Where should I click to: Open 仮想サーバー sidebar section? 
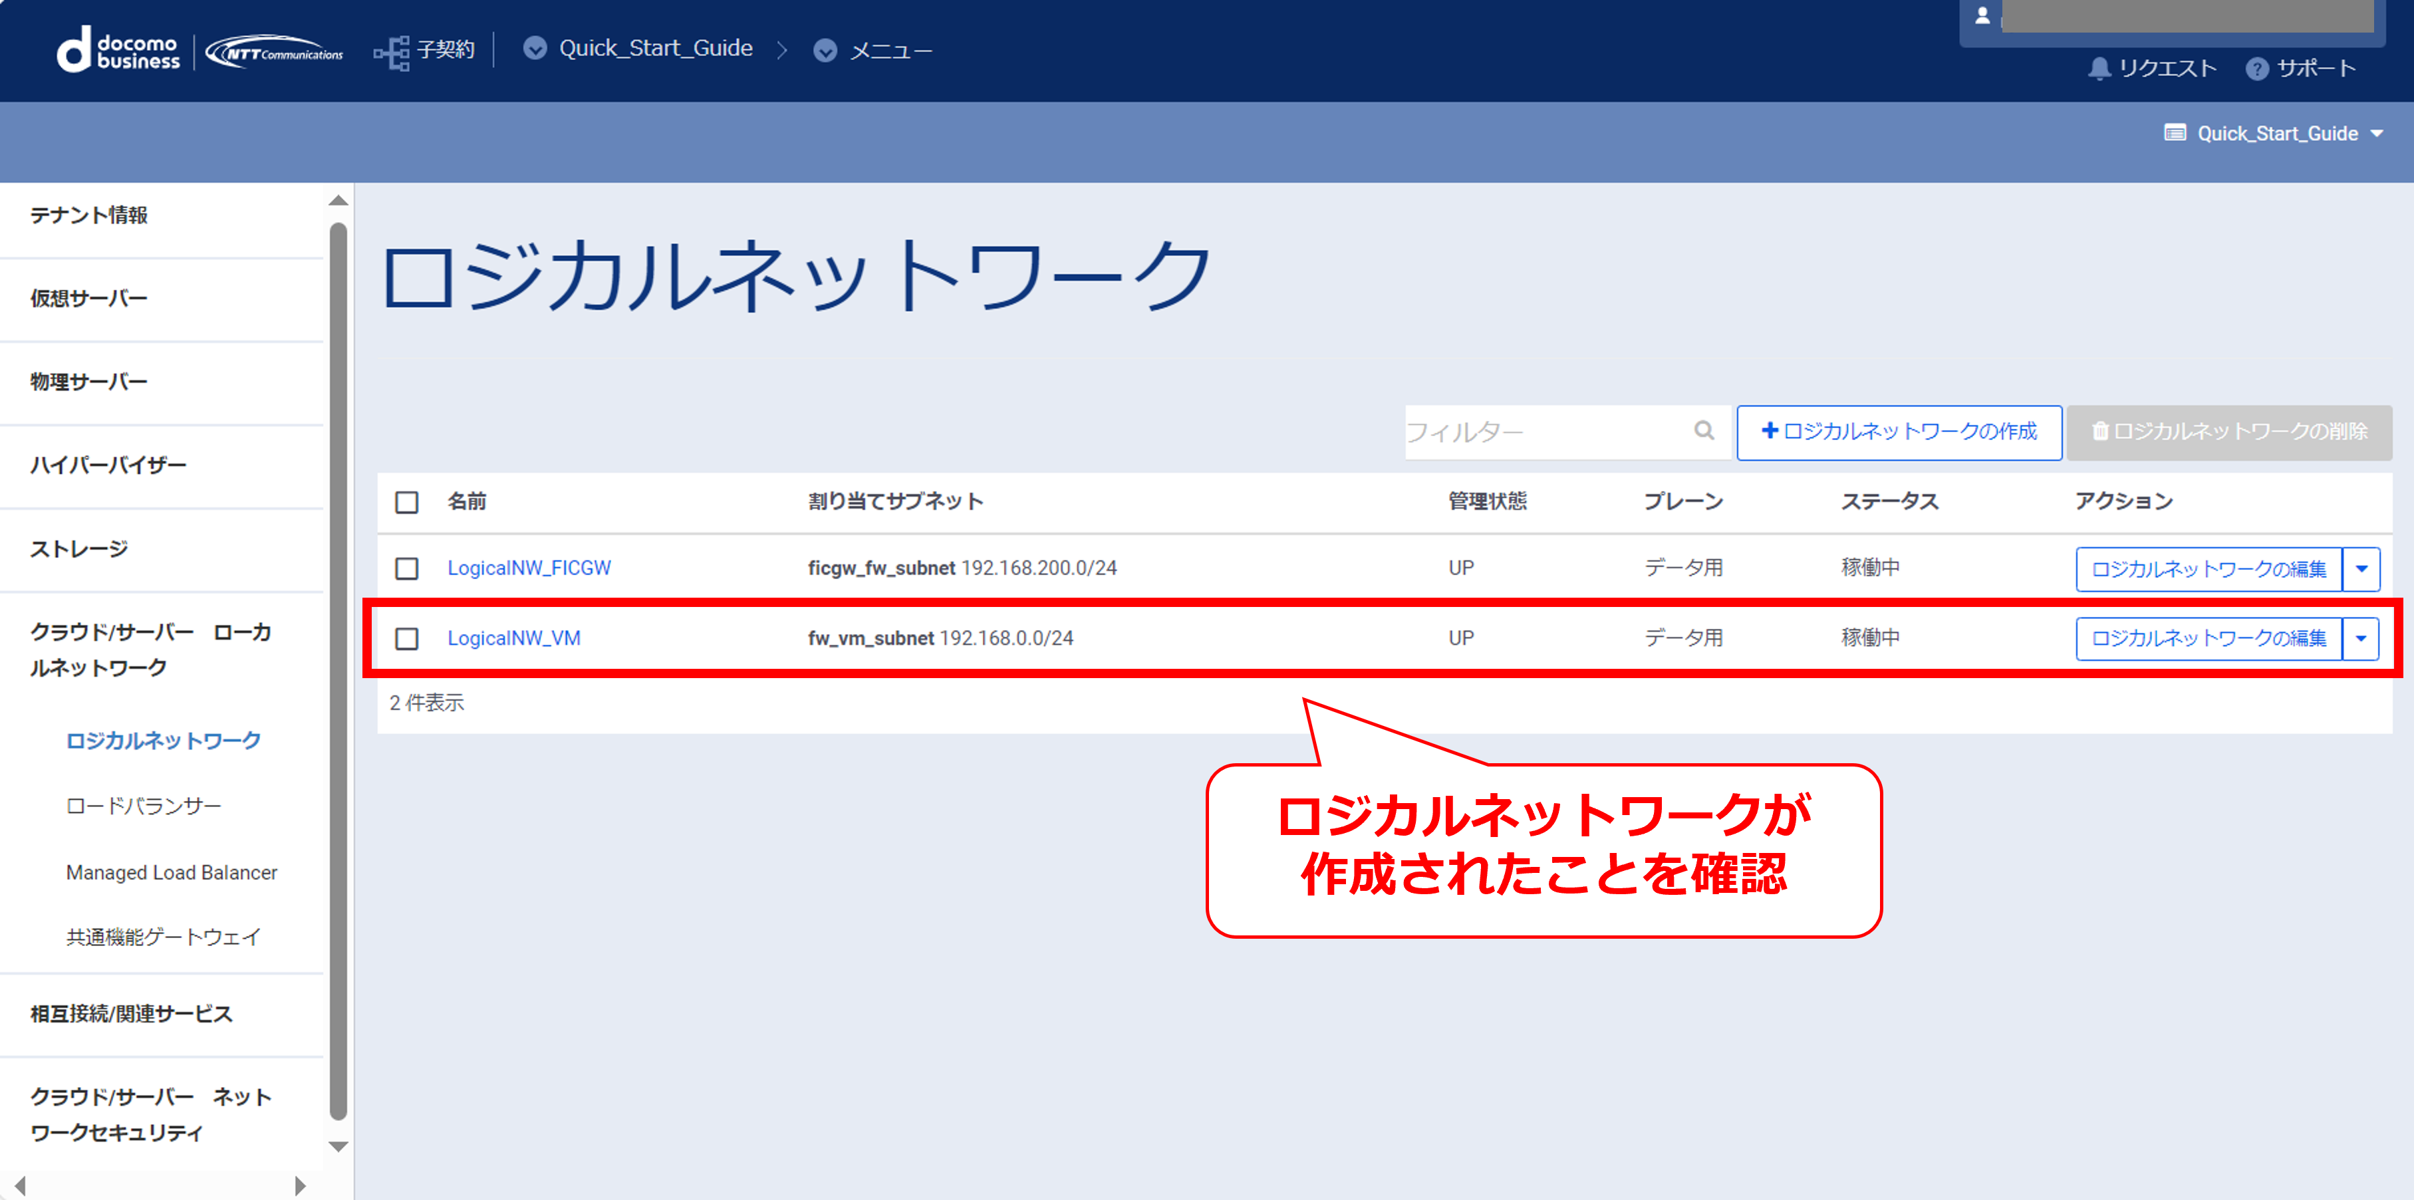click(89, 299)
